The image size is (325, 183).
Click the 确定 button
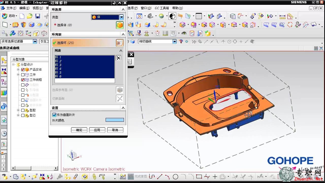tap(79, 130)
